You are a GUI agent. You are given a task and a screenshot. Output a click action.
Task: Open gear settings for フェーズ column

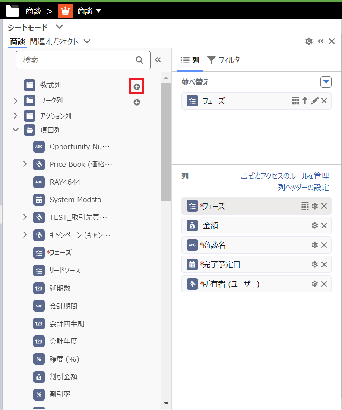click(315, 206)
